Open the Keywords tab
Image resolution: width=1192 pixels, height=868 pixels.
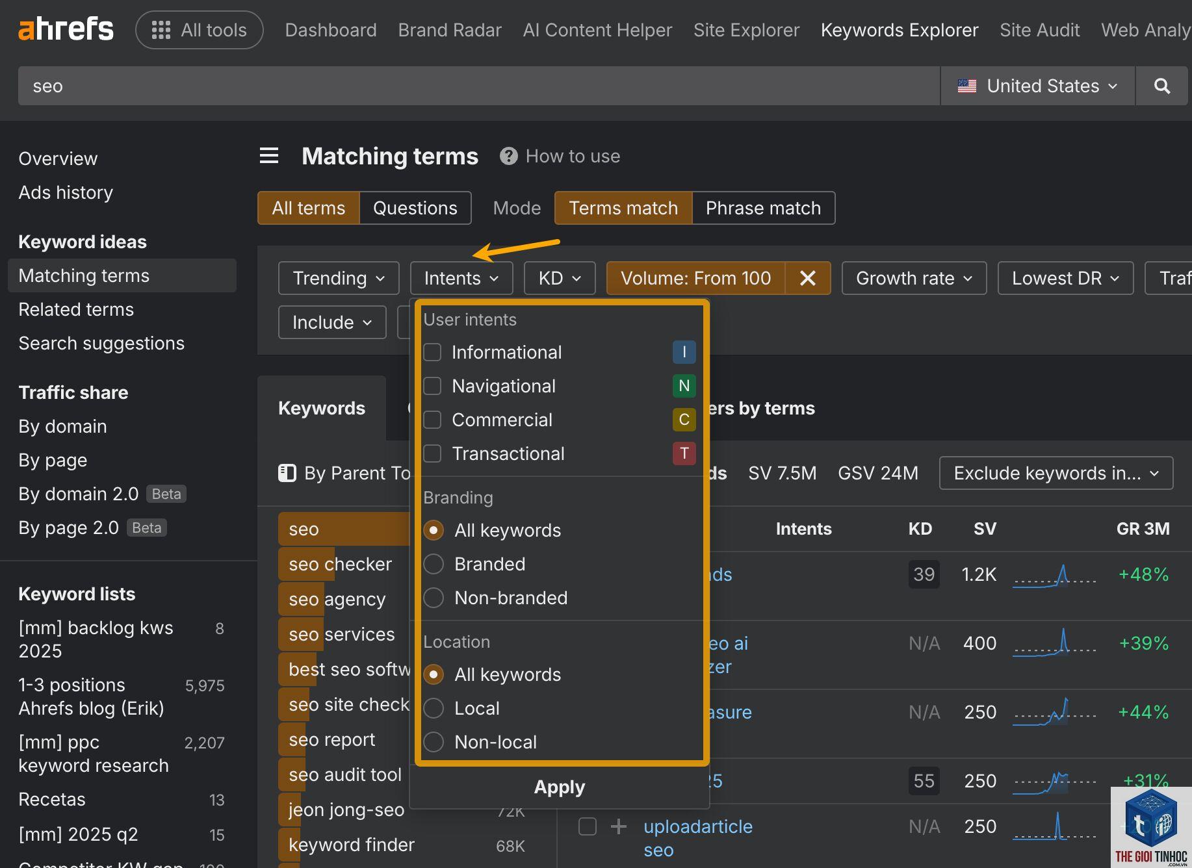[x=322, y=408]
